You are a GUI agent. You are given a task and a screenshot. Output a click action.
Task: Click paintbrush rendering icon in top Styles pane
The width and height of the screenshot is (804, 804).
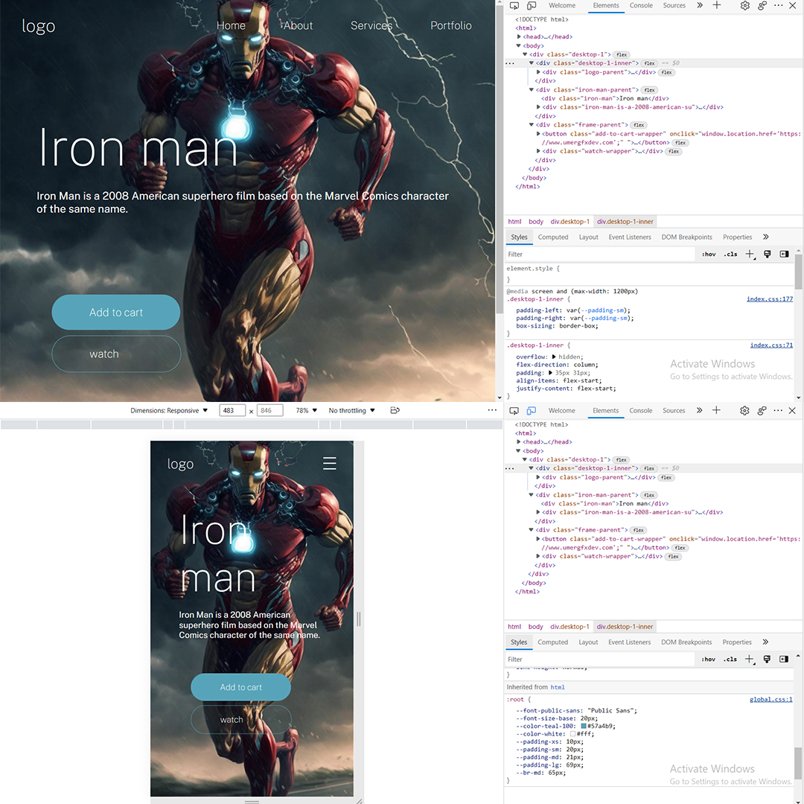coord(768,255)
